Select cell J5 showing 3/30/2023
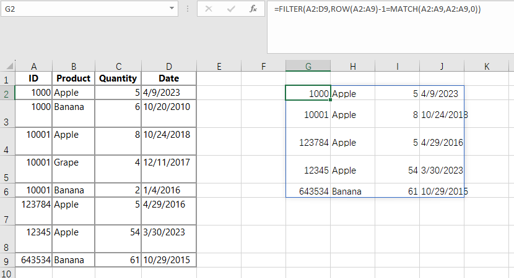Viewport: 514px width, 278px height. [x=442, y=169]
